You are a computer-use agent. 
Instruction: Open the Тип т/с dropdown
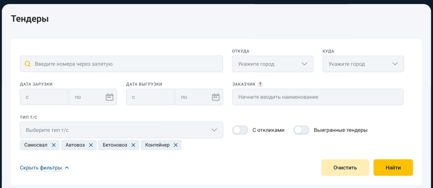click(x=121, y=130)
